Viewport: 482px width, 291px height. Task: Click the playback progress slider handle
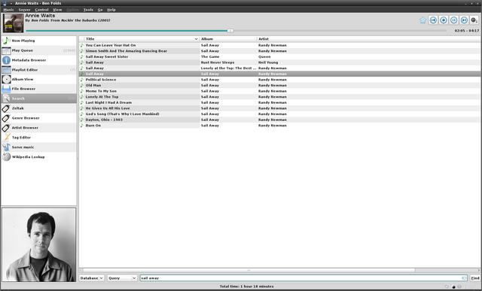pyautogui.click(x=230, y=31)
